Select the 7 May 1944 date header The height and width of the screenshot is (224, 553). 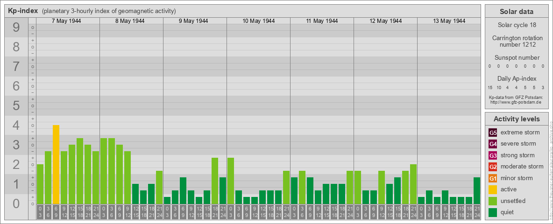pos(66,21)
